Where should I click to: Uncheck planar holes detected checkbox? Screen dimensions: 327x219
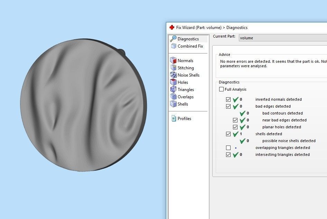point(235,127)
